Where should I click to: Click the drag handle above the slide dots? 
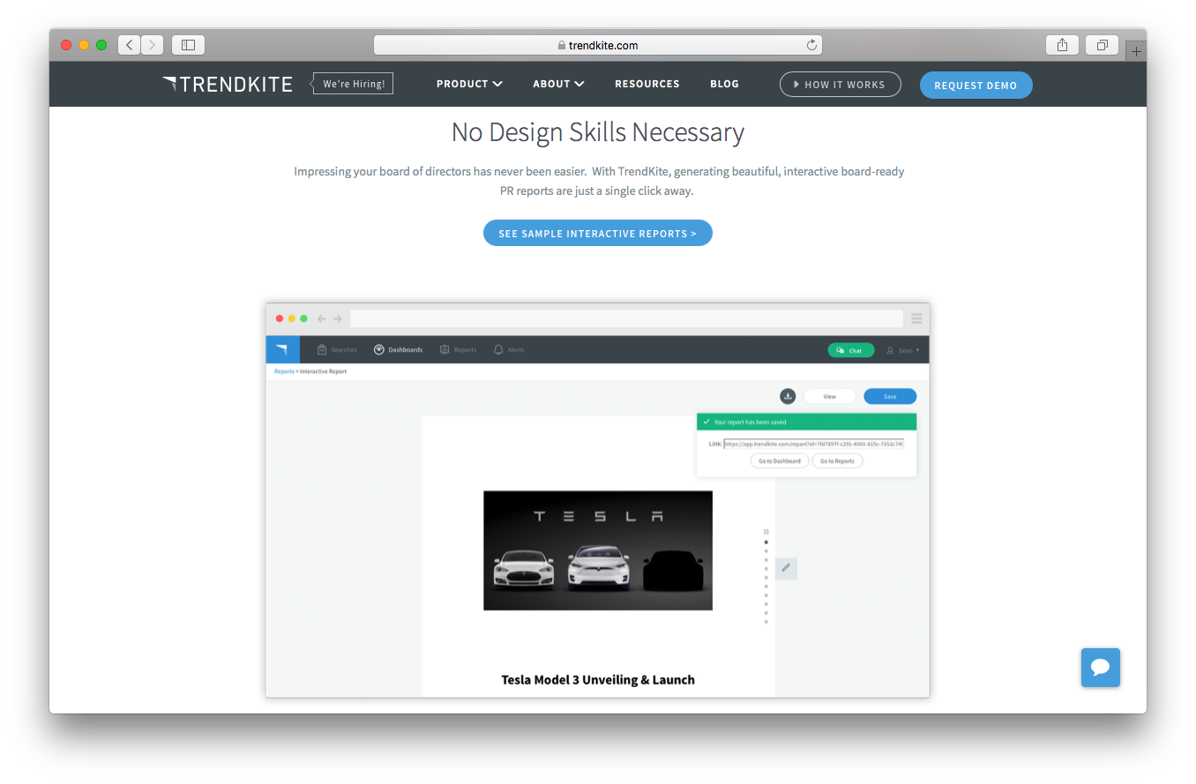(766, 532)
